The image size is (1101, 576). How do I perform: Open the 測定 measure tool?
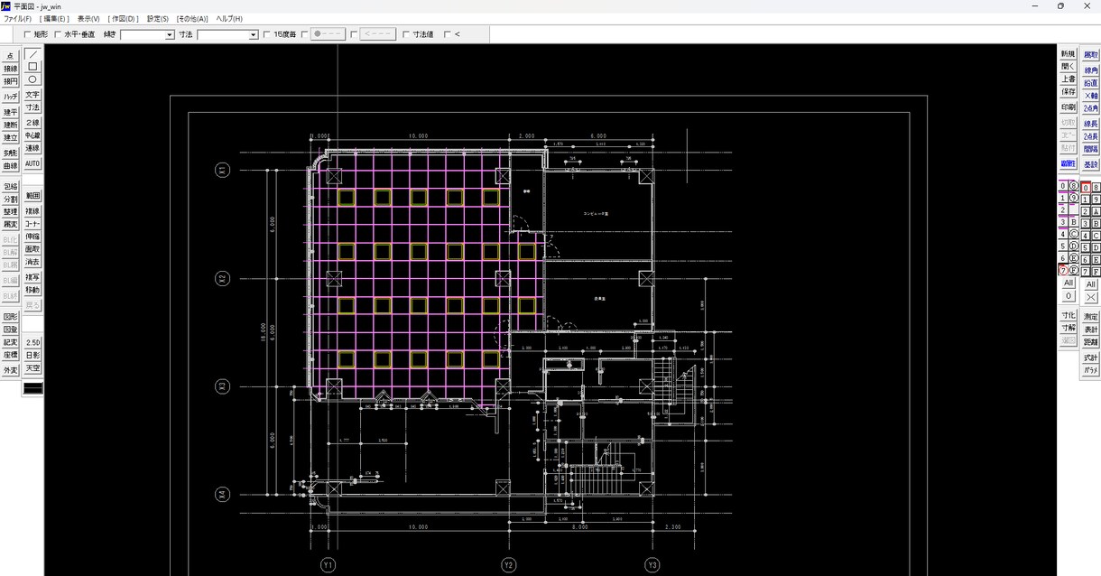click(x=1091, y=317)
